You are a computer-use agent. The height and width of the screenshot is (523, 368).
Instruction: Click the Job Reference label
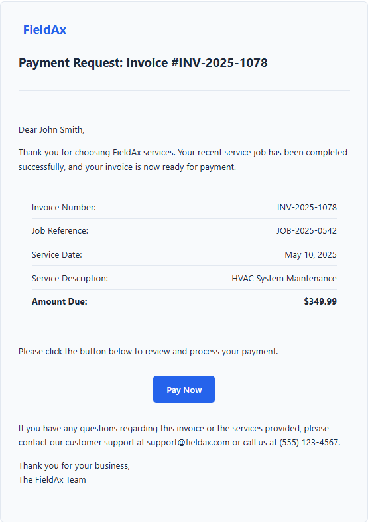(60, 231)
